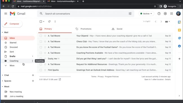Viewport: 183px width, 103px height.
Task: Open the More toolbar options icon
Action: [x=55, y=21]
